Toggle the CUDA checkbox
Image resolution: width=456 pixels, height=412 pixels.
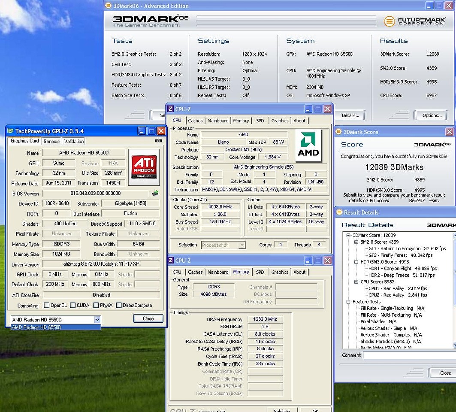tap(72, 305)
